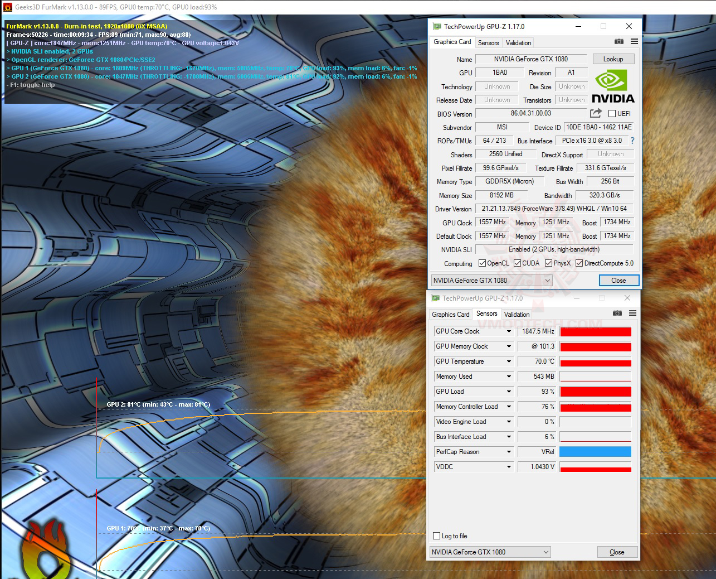Click the NVIDIA SLI status field
The height and width of the screenshot is (579, 716).
pos(554,249)
